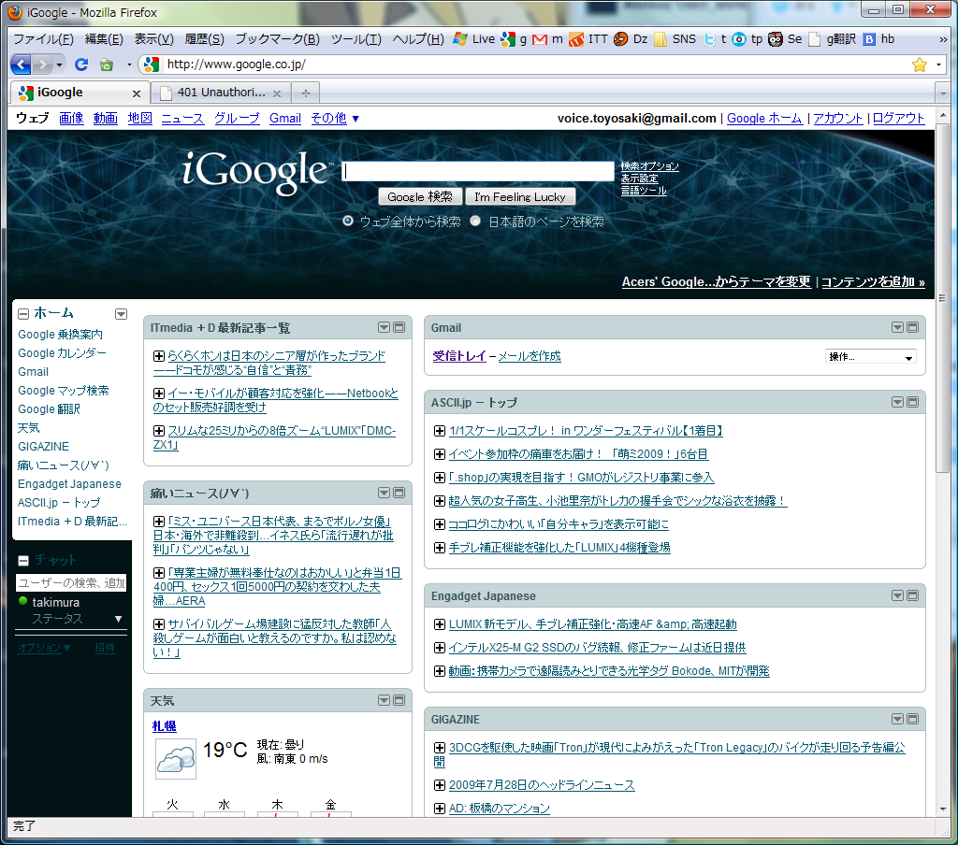Expand the その他 menu in the Google bar

[335, 119]
